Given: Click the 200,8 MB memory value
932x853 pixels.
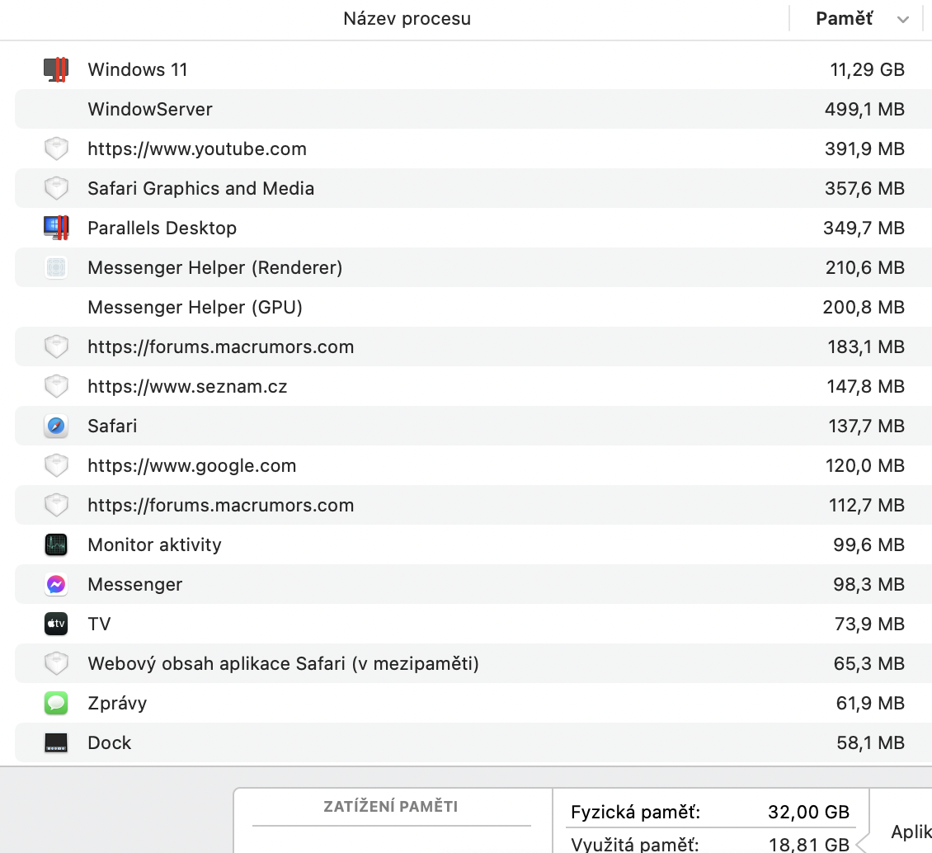Looking at the screenshot, I should (864, 308).
